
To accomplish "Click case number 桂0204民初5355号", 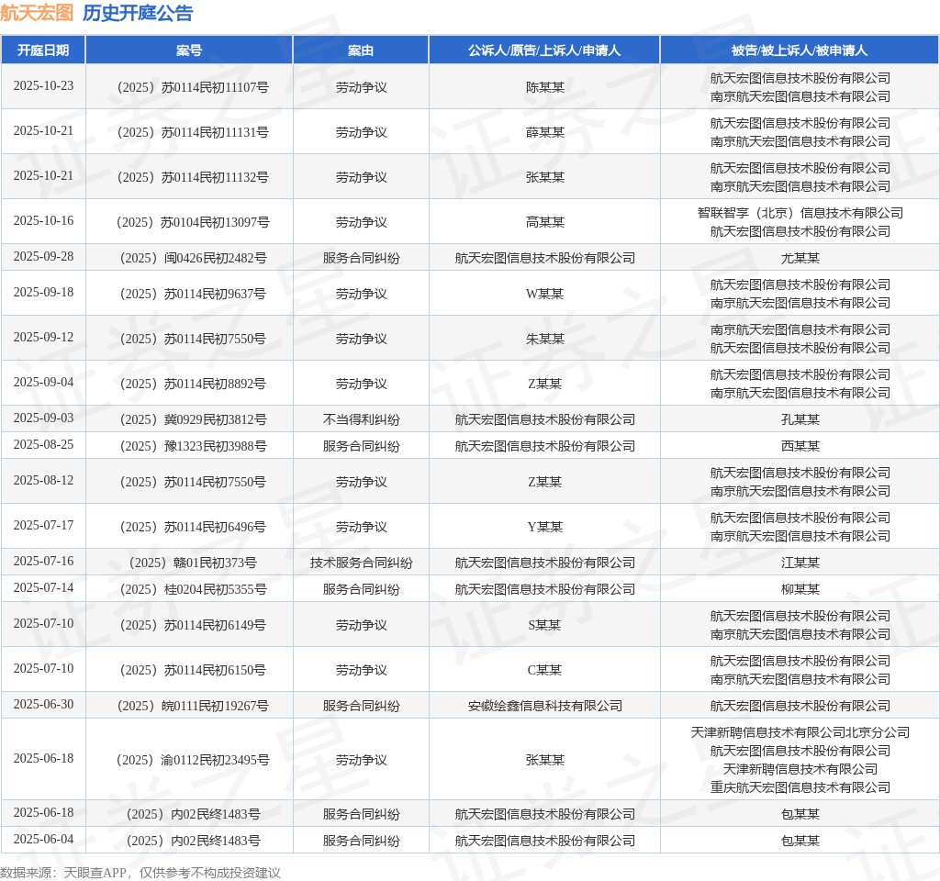I will [193, 589].
